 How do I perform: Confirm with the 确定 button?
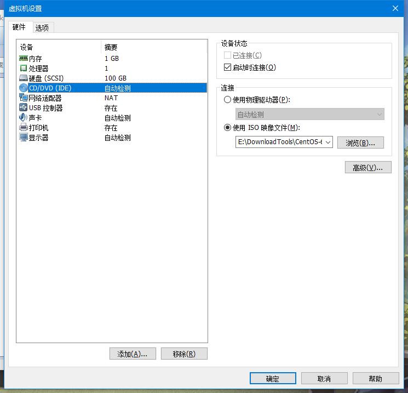click(273, 378)
